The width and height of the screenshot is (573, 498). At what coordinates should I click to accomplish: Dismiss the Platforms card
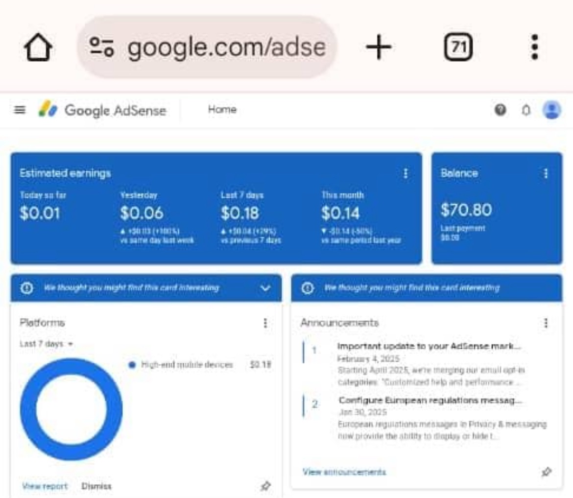pos(96,486)
